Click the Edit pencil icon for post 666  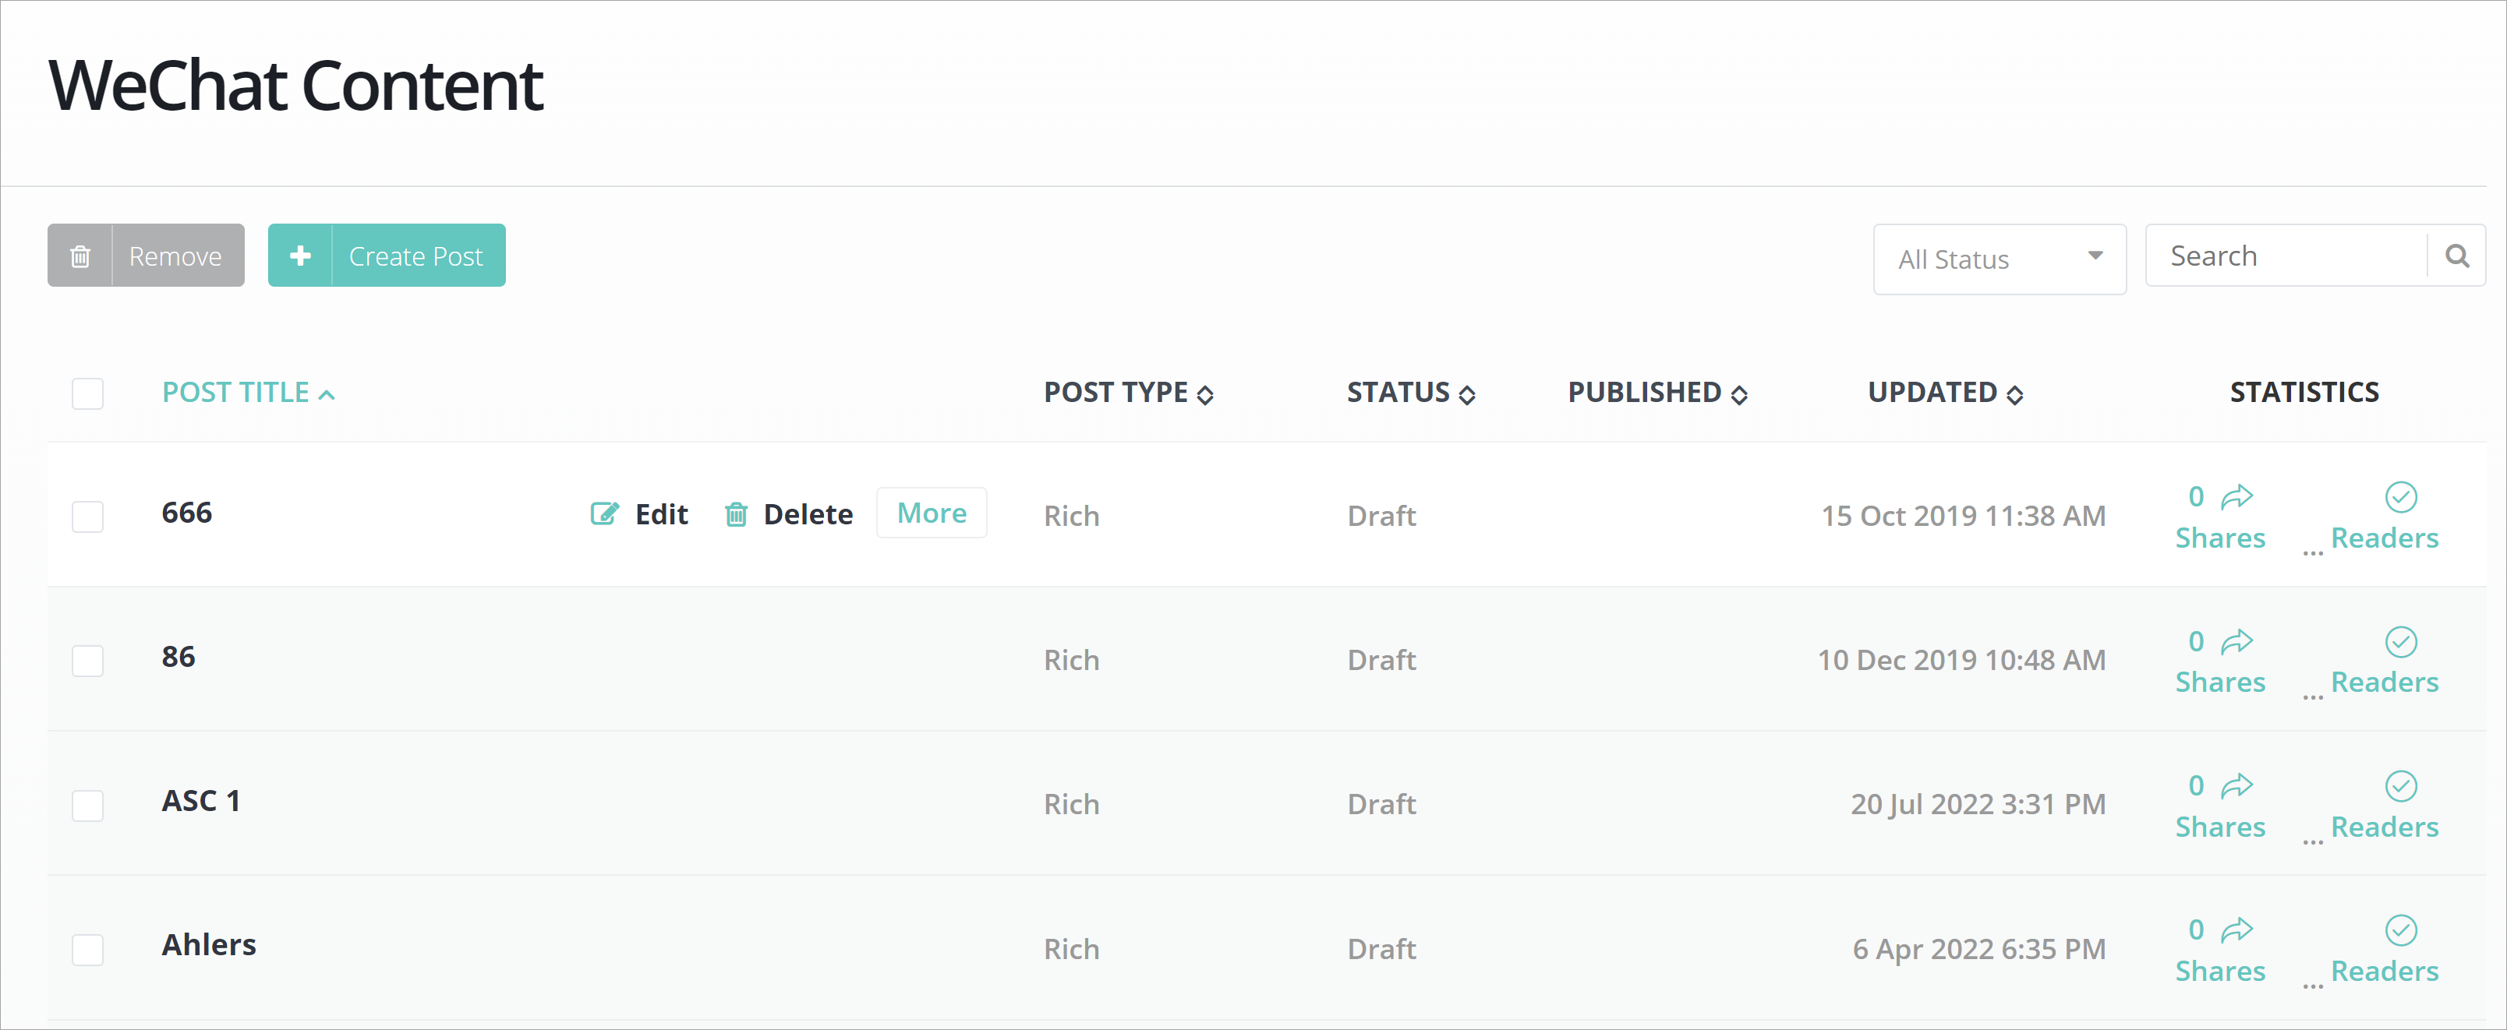point(603,513)
